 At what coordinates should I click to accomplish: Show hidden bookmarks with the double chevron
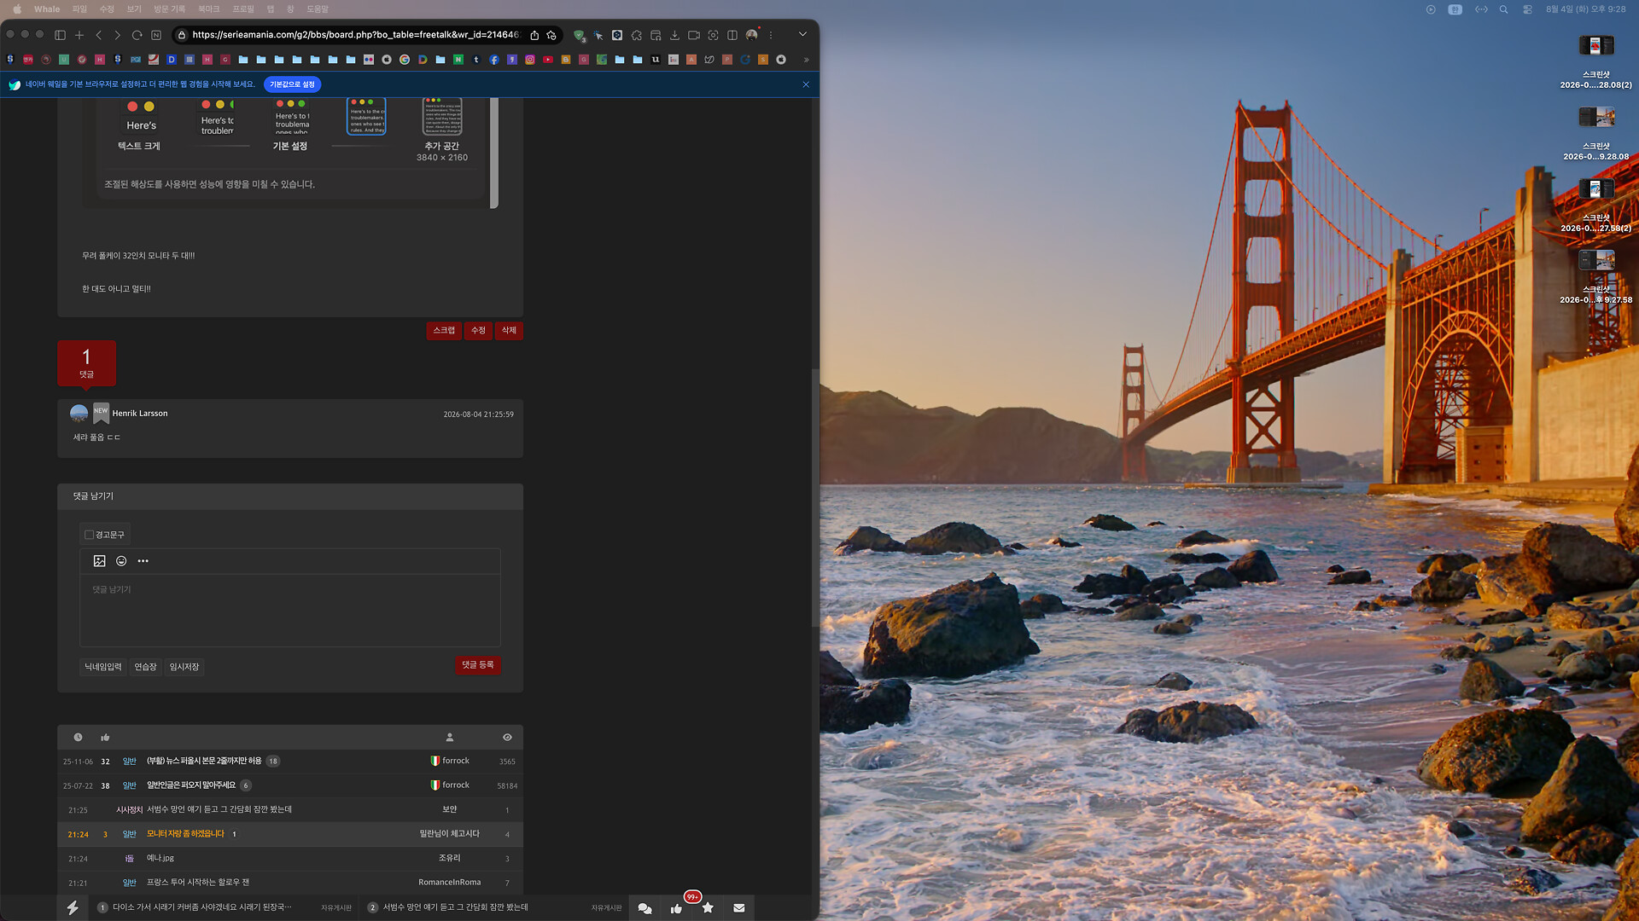pyautogui.click(x=806, y=60)
